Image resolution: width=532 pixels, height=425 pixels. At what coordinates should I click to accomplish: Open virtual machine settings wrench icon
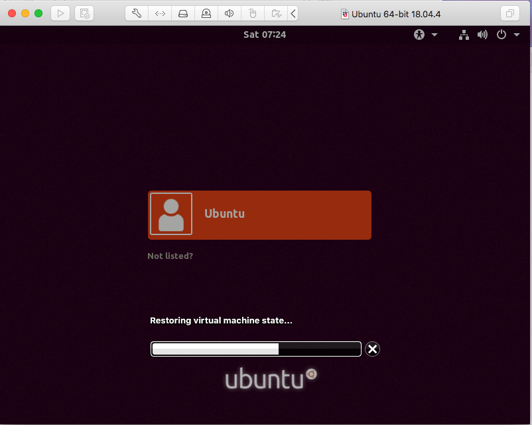pos(137,13)
